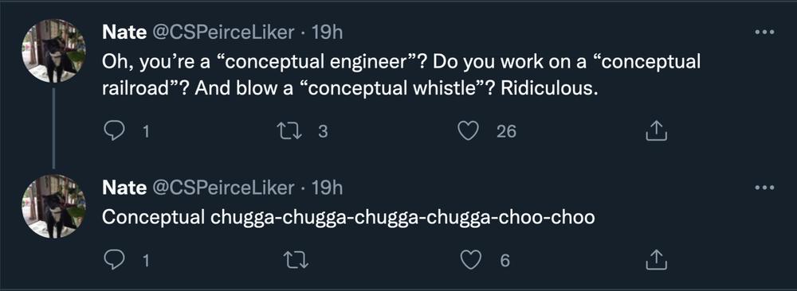Share the conceptual engineer tweet
Viewport: 797px width, 291px height.
(x=656, y=131)
